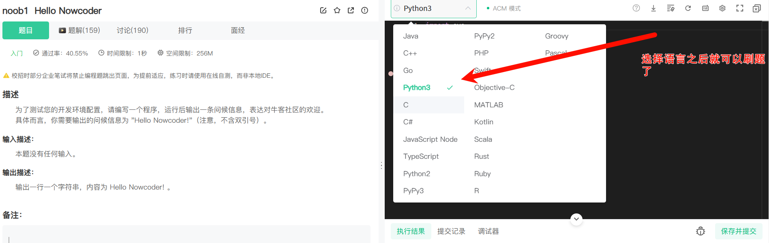Click the report issue exclamation icon
The width and height of the screenshot is (769, 243).
coord(364,11)
